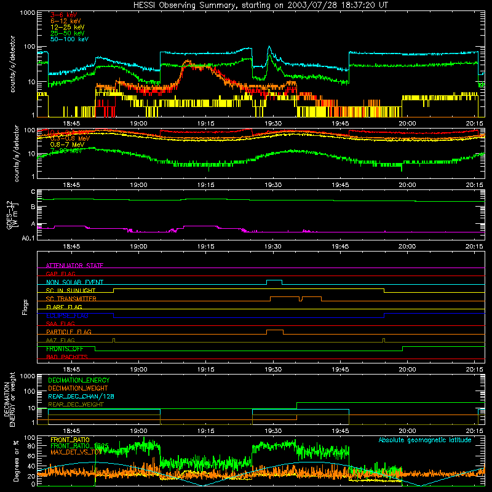492x492 pixels.
Task: Click the 19:00 tick label under top panel
Action: 139,124
